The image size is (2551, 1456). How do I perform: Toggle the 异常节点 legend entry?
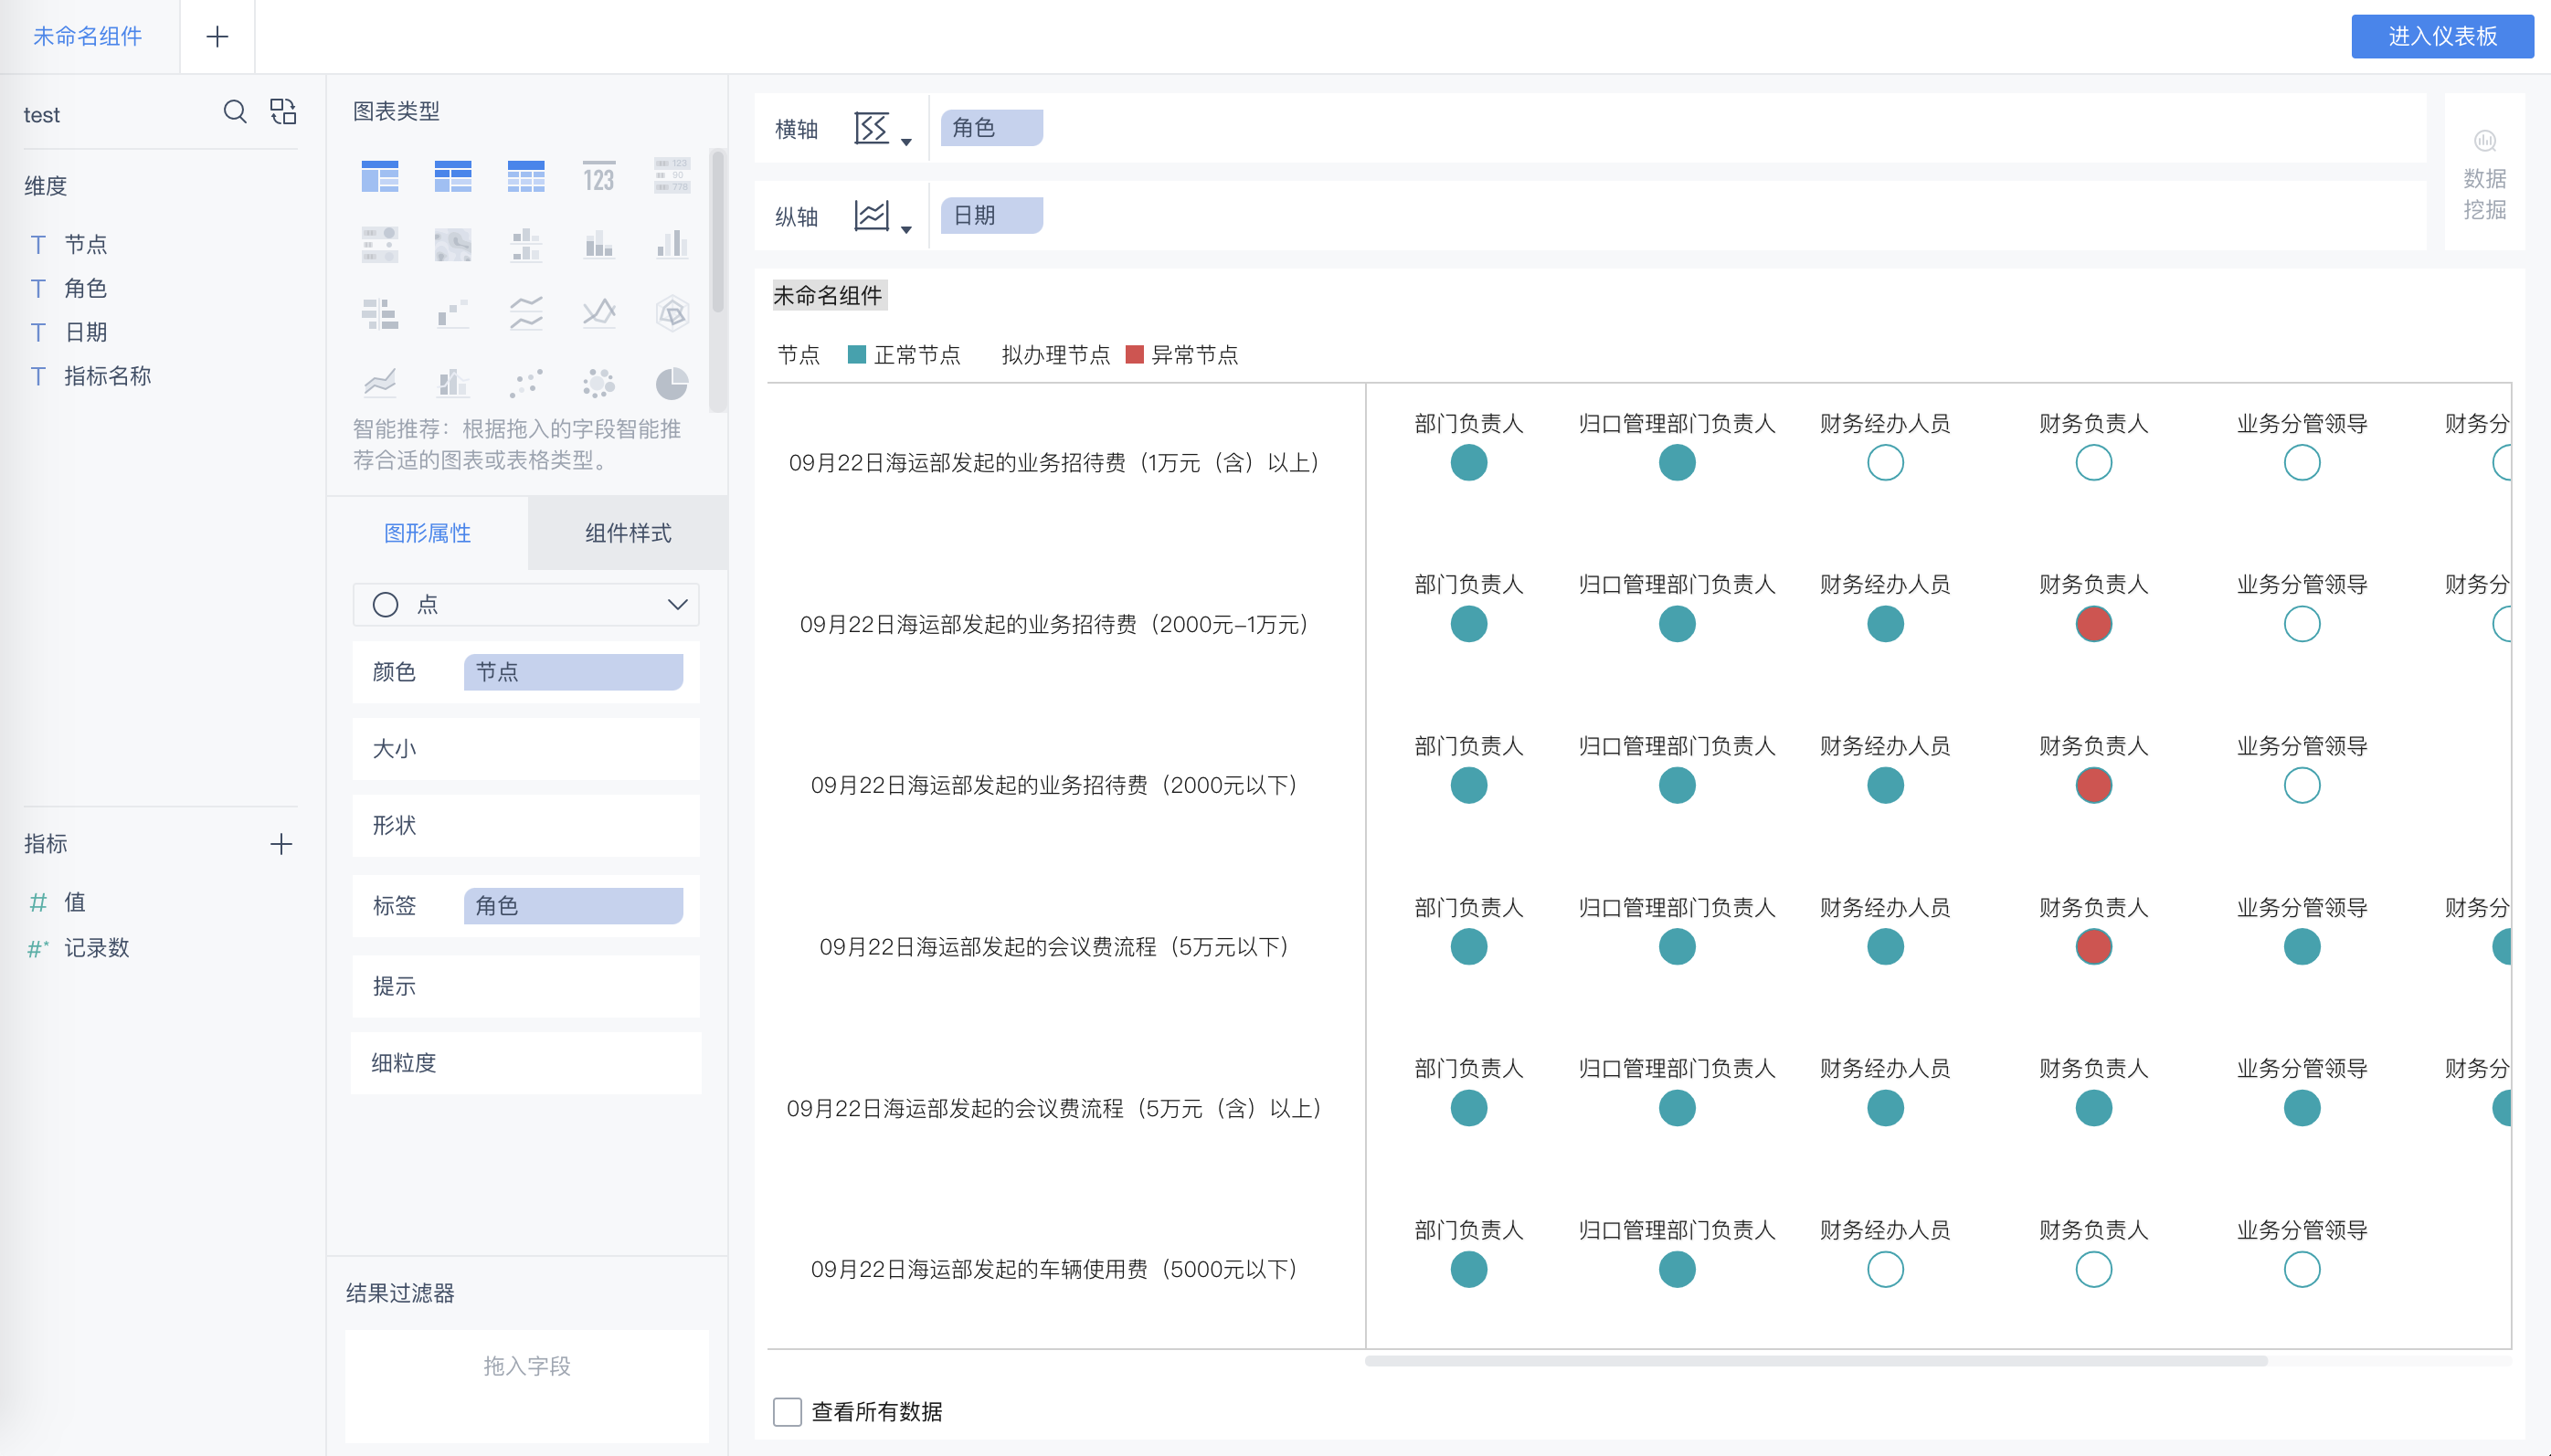(1181, 355)
